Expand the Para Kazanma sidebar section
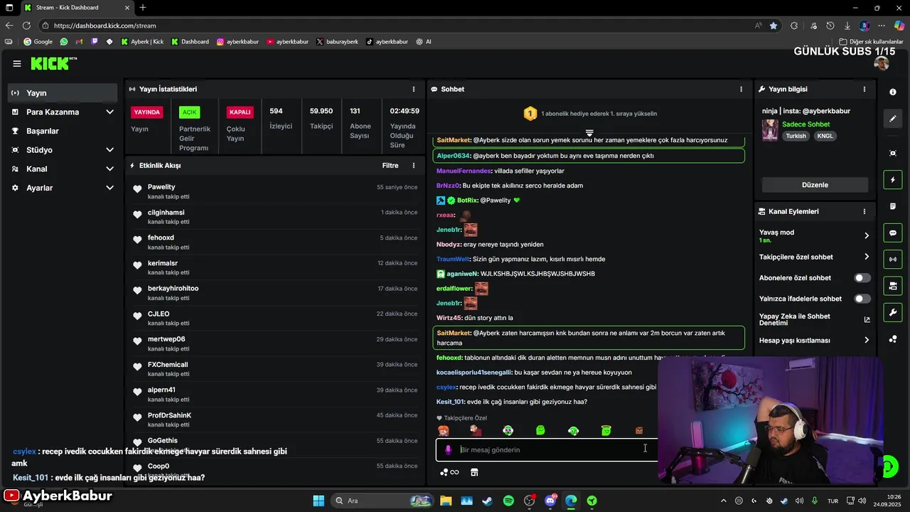Viewport: 910px width, 512px height. click(x=109, y=112)
